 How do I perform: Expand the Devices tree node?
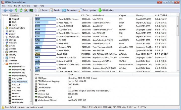click(x=4, y=49)
